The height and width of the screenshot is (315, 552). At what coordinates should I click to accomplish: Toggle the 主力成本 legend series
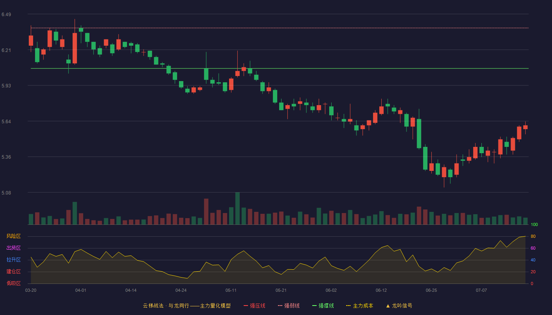coord(360,306)
